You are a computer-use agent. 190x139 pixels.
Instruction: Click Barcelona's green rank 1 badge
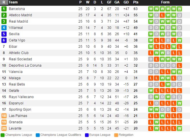(x=4, y=9)
